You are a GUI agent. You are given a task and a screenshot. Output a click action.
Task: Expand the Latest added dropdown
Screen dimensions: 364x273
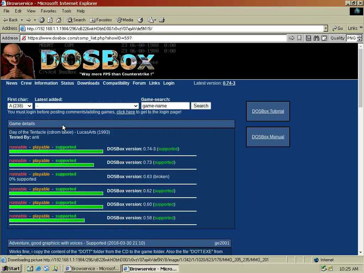[x=87, y=106]
